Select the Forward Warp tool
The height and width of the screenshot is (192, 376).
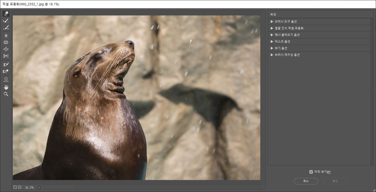point(6,14)
